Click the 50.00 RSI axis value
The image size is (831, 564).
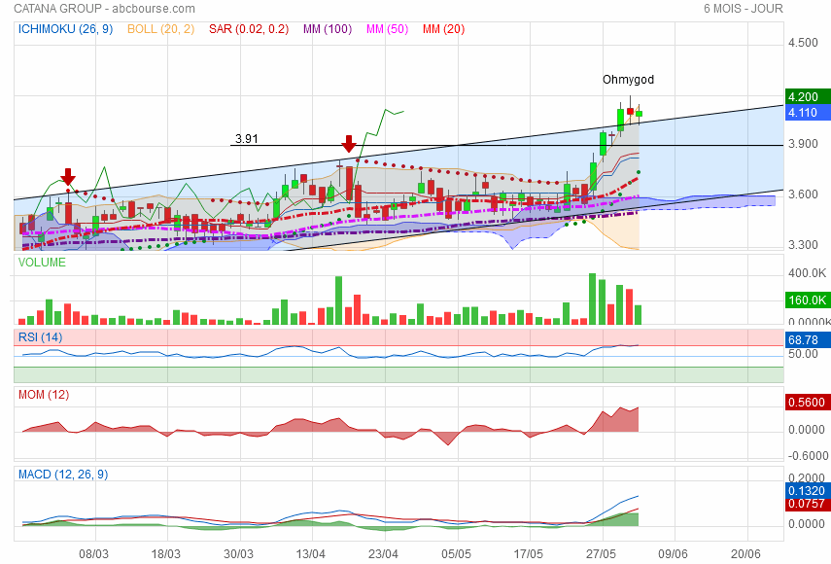[x=803, y=354]
